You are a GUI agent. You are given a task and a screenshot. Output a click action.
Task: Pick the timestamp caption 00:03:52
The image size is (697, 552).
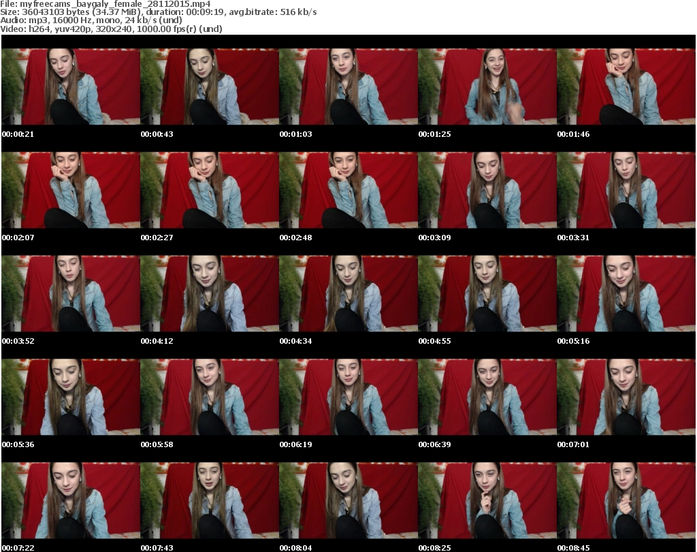click(x=18, y=341)
